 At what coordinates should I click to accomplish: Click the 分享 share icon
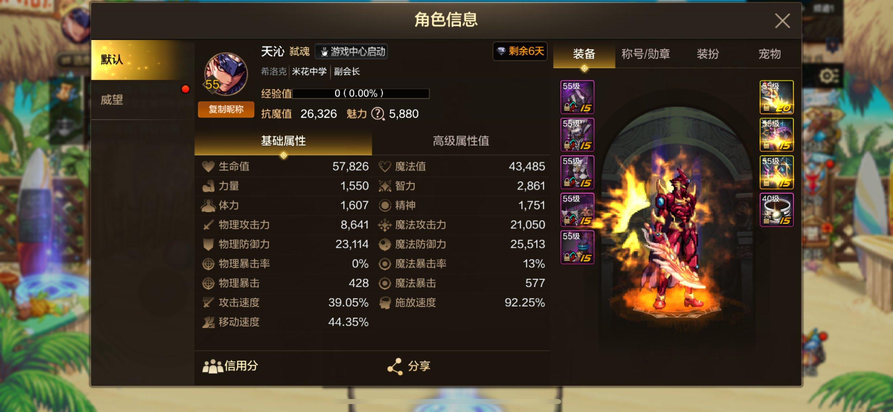click(395, 366)
